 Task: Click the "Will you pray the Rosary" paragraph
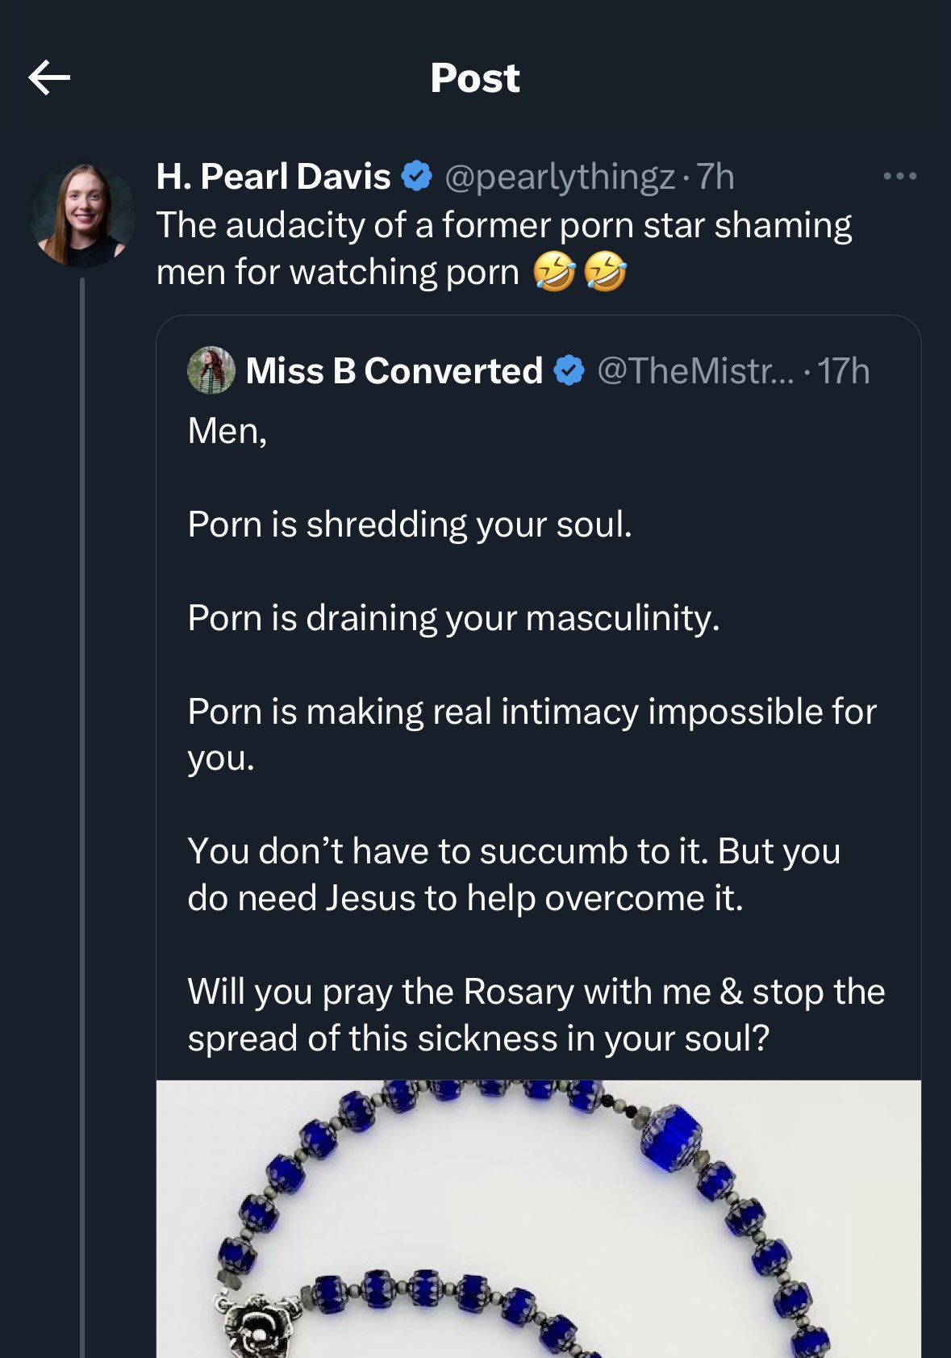tap(536, 1014)
